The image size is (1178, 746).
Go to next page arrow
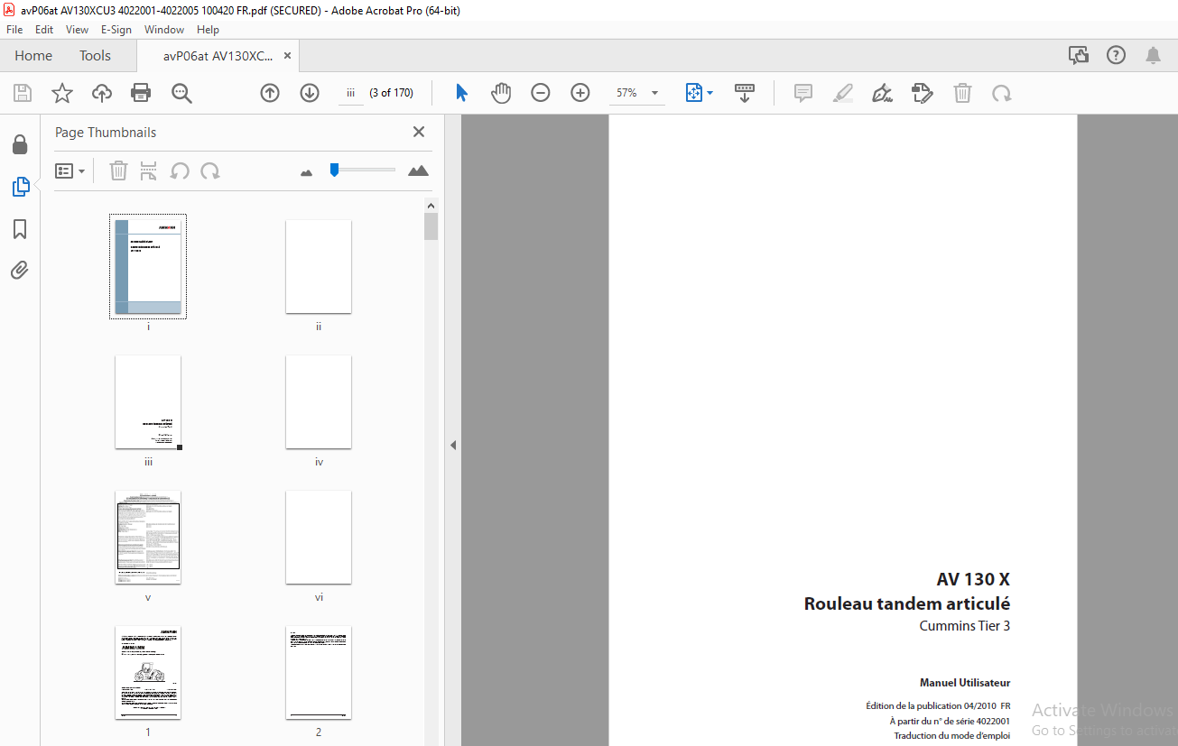(310, 93)
